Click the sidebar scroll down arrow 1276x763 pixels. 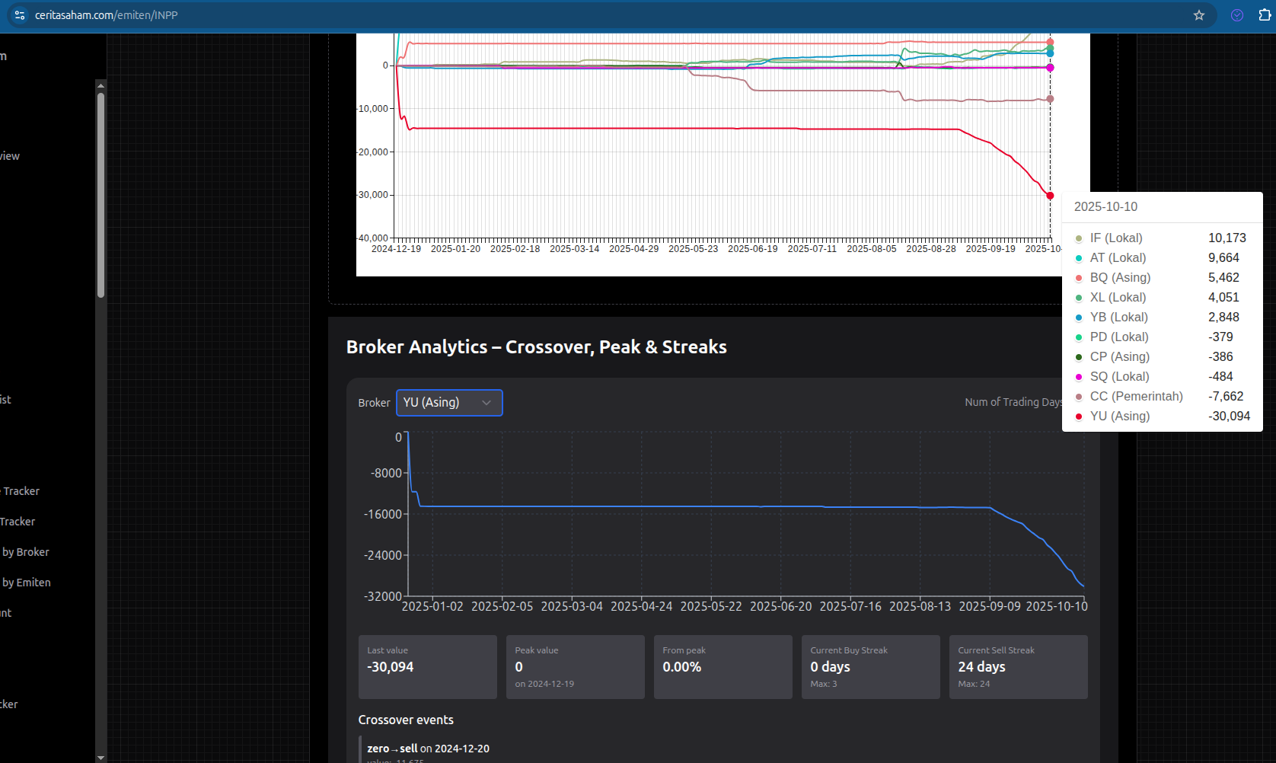pos(100,758)
